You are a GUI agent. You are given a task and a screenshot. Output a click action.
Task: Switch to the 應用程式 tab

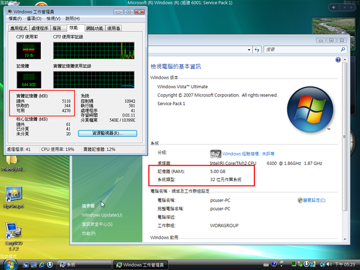click(x=19, y=28)
